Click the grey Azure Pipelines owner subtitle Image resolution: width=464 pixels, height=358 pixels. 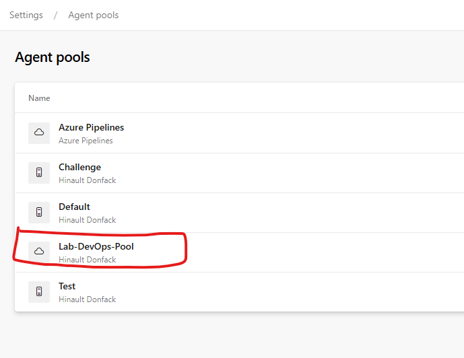pos(86,141)
